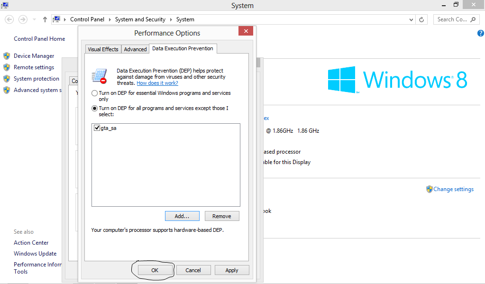Image resolution: width=485 pixels, height=284 pixels.
Task: Click the Apply button
Action: click(x=232, y=270)
